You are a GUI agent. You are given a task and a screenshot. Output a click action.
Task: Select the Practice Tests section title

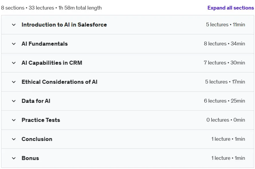click(x=41, y=120)
